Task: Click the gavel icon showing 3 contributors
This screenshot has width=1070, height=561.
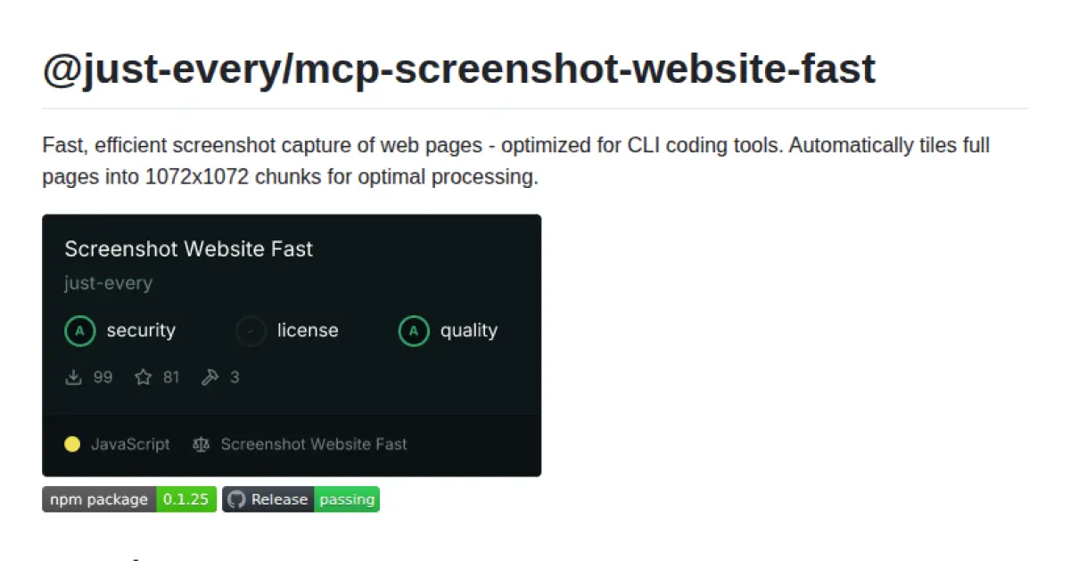Action: (x=210, y=377)
